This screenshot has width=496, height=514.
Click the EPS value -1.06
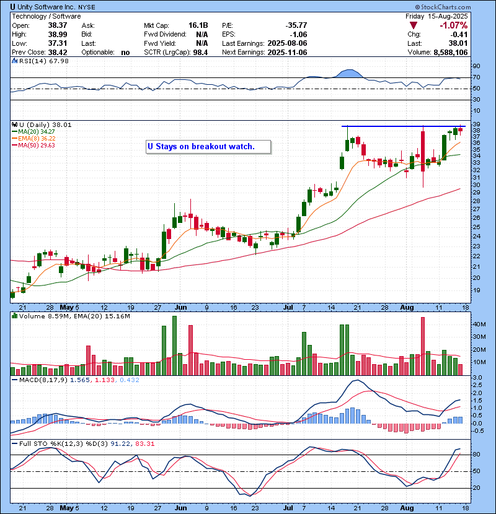point(298,35)
